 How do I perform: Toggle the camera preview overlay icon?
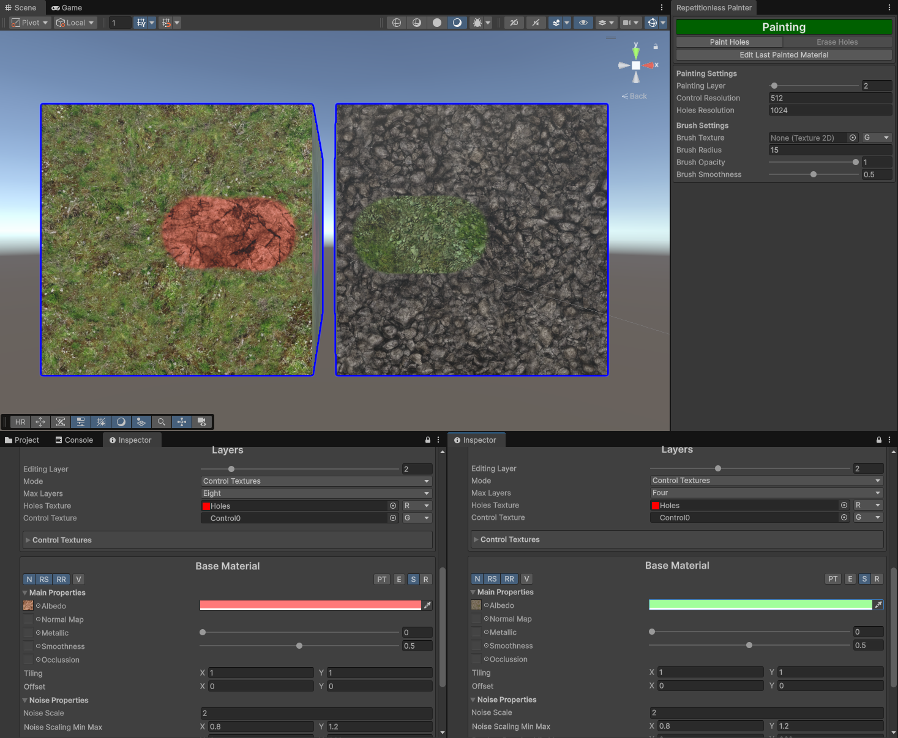(x=202, y=422)
